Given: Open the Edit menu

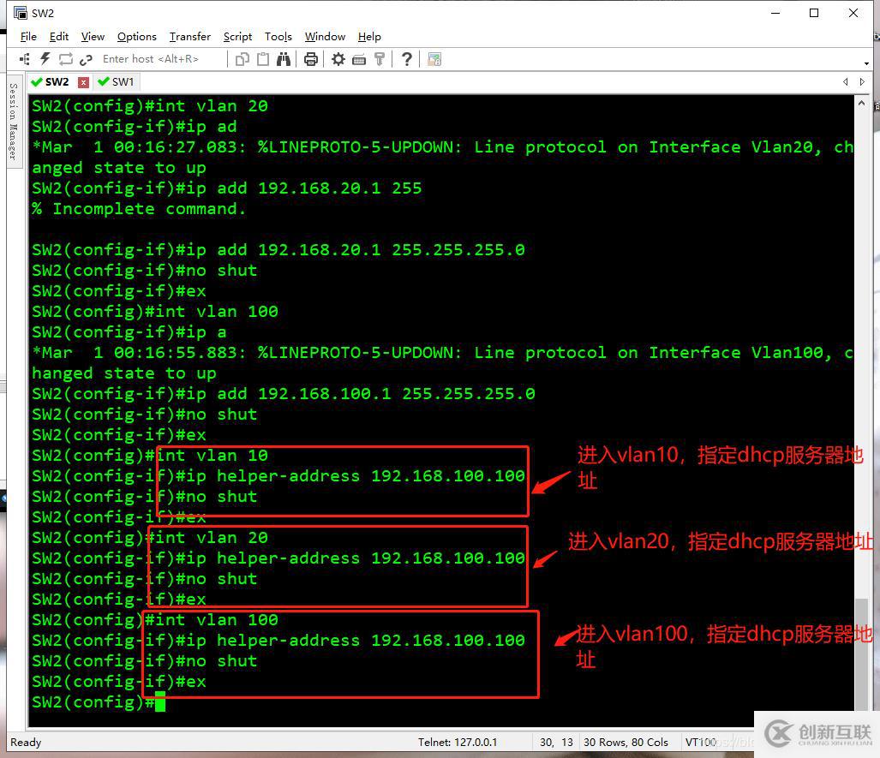Looking at the screenshot, I should 59,37.
